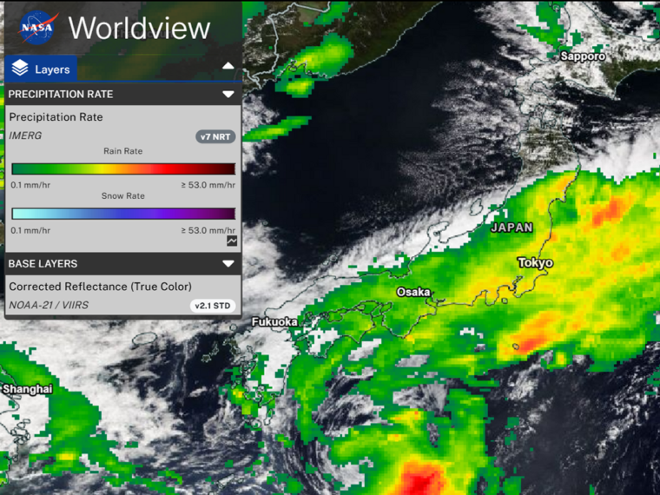Select Corrected Reflectance (True Color) layer
Screen dimensions: 660x495
(100, 287)
